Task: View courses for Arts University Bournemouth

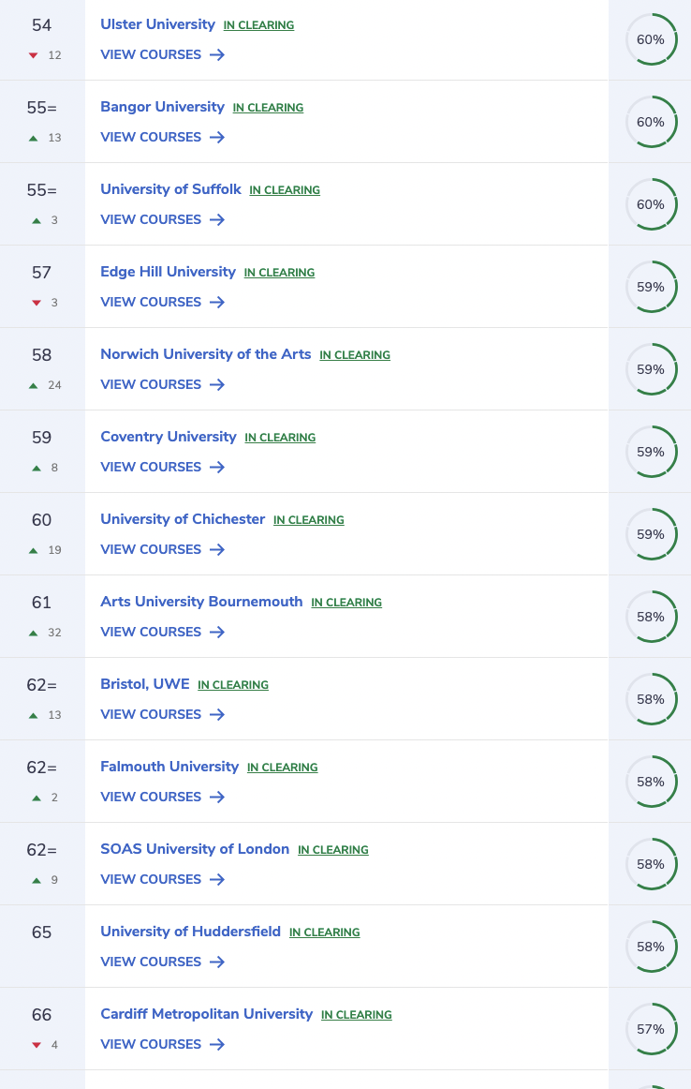Action: [x=151, y=633]
